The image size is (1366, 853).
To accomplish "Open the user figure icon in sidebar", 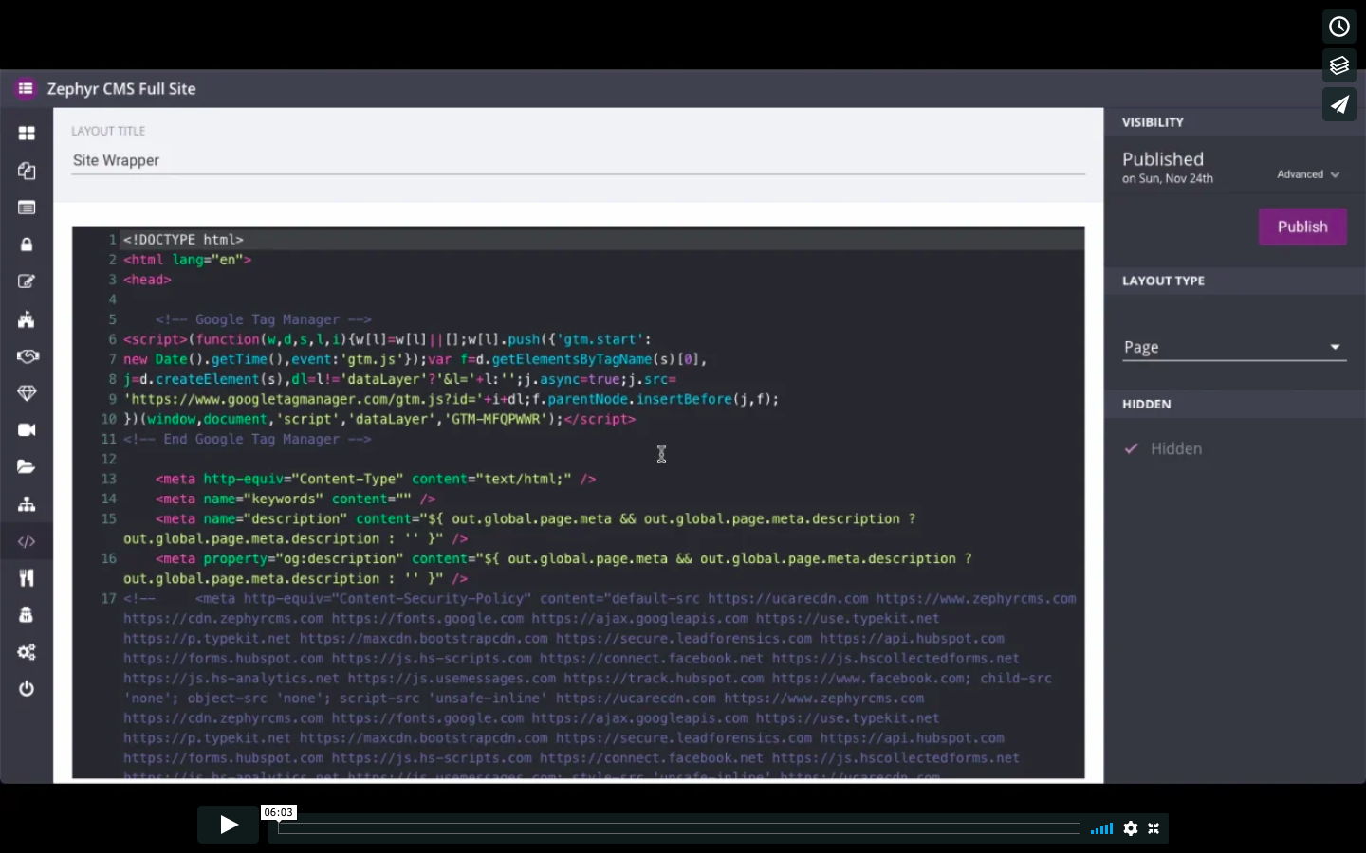I will 27,615.
